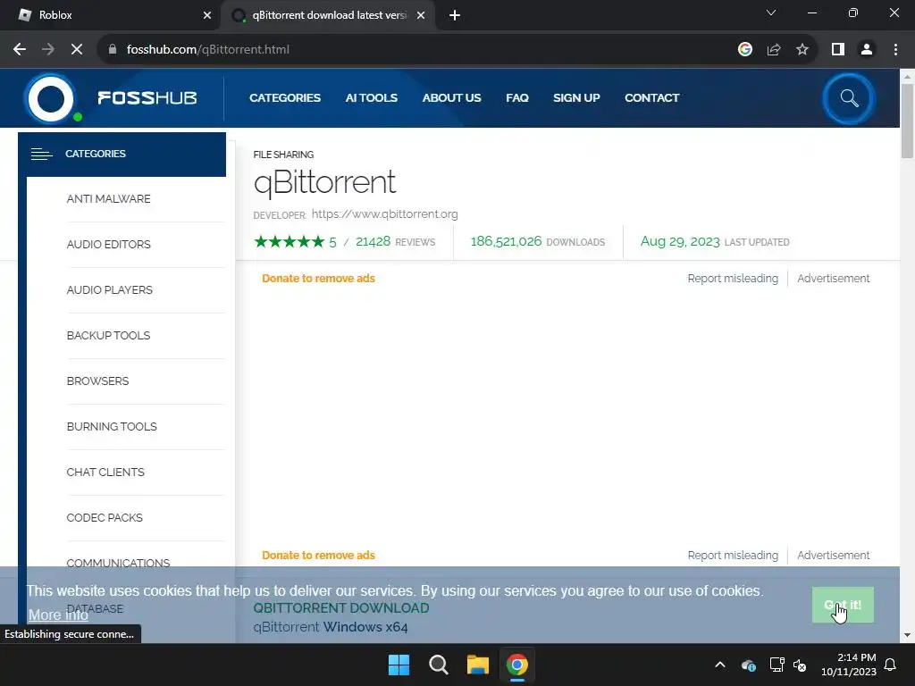Viewport: 915px width, 686px height.
Task: Click upper Donate to remove ads link
Action: (318, 279)
